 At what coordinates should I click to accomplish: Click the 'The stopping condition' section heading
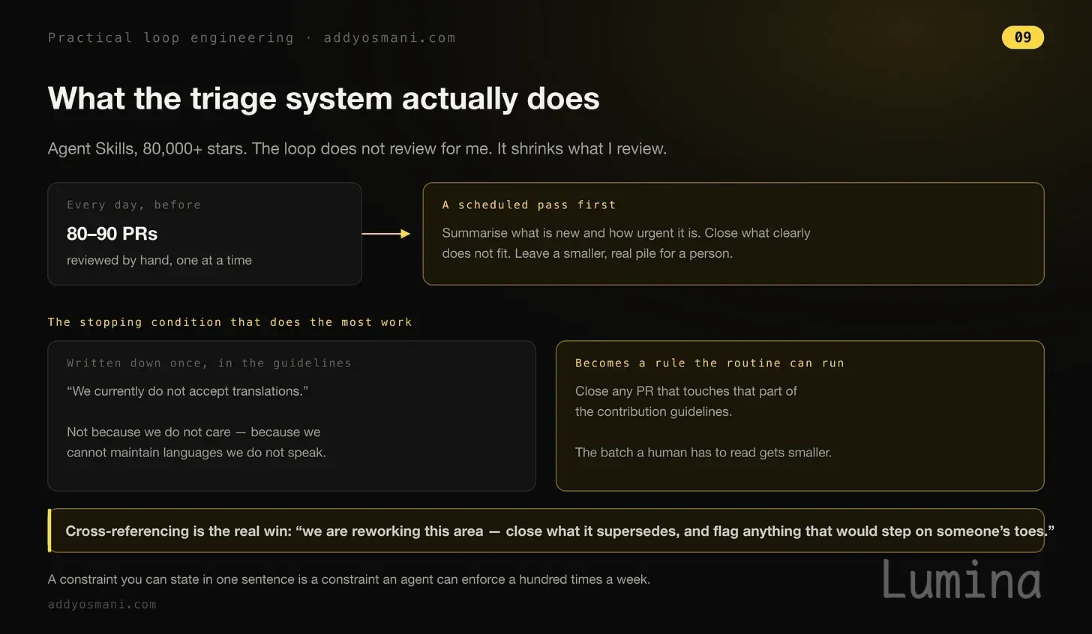[x=229, y=322]
